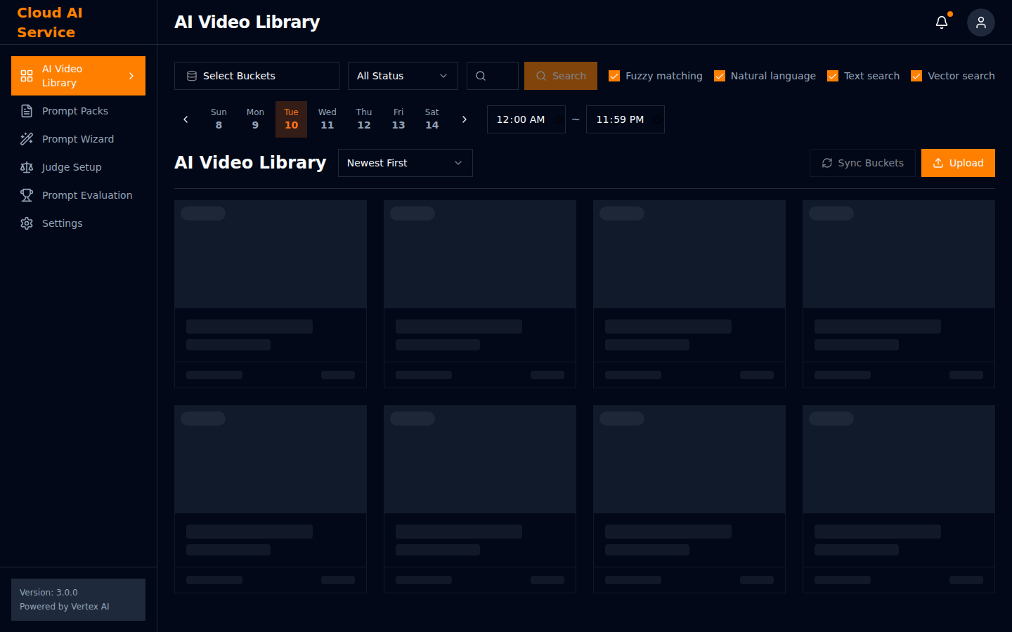Uncheck the Natural language option
Screen dimensions: 1012x632
720,76
